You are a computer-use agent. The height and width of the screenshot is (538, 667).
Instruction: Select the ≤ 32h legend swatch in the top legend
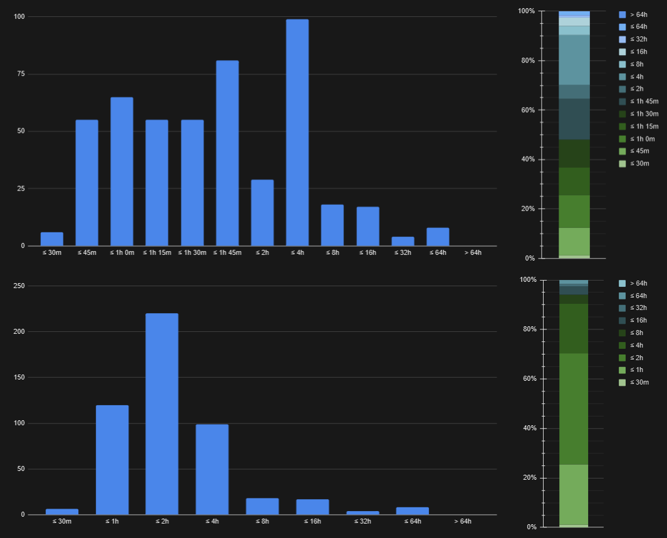(x=623, y=39)
